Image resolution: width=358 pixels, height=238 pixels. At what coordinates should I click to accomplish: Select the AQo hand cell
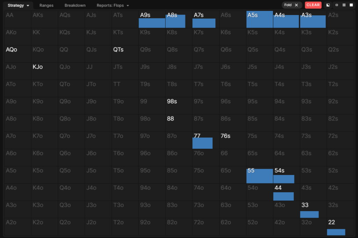18,54
